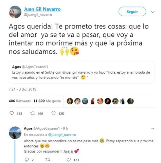This screenshot has width=161, height=163.
Task: Expand options chevron on Agos's reply
Action: [x=153, y=129]
